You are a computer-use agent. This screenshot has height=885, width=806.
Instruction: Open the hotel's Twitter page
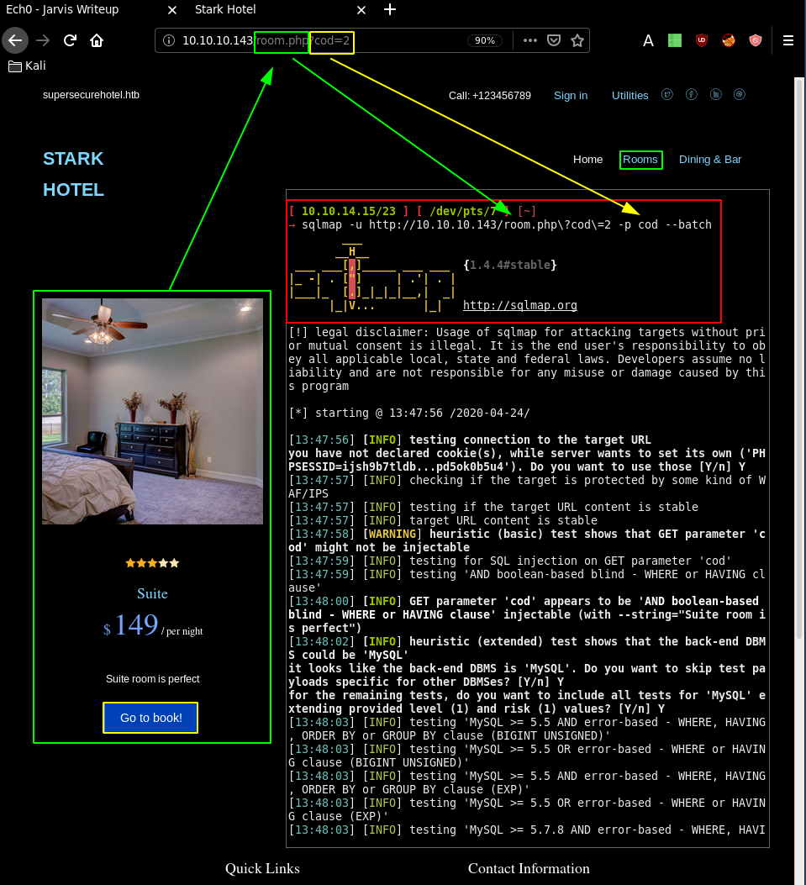667,95
